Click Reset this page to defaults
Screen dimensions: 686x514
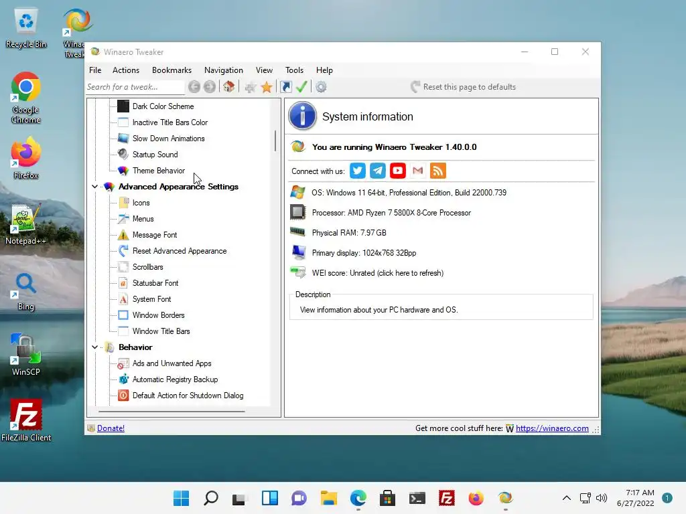coord(464,87)
